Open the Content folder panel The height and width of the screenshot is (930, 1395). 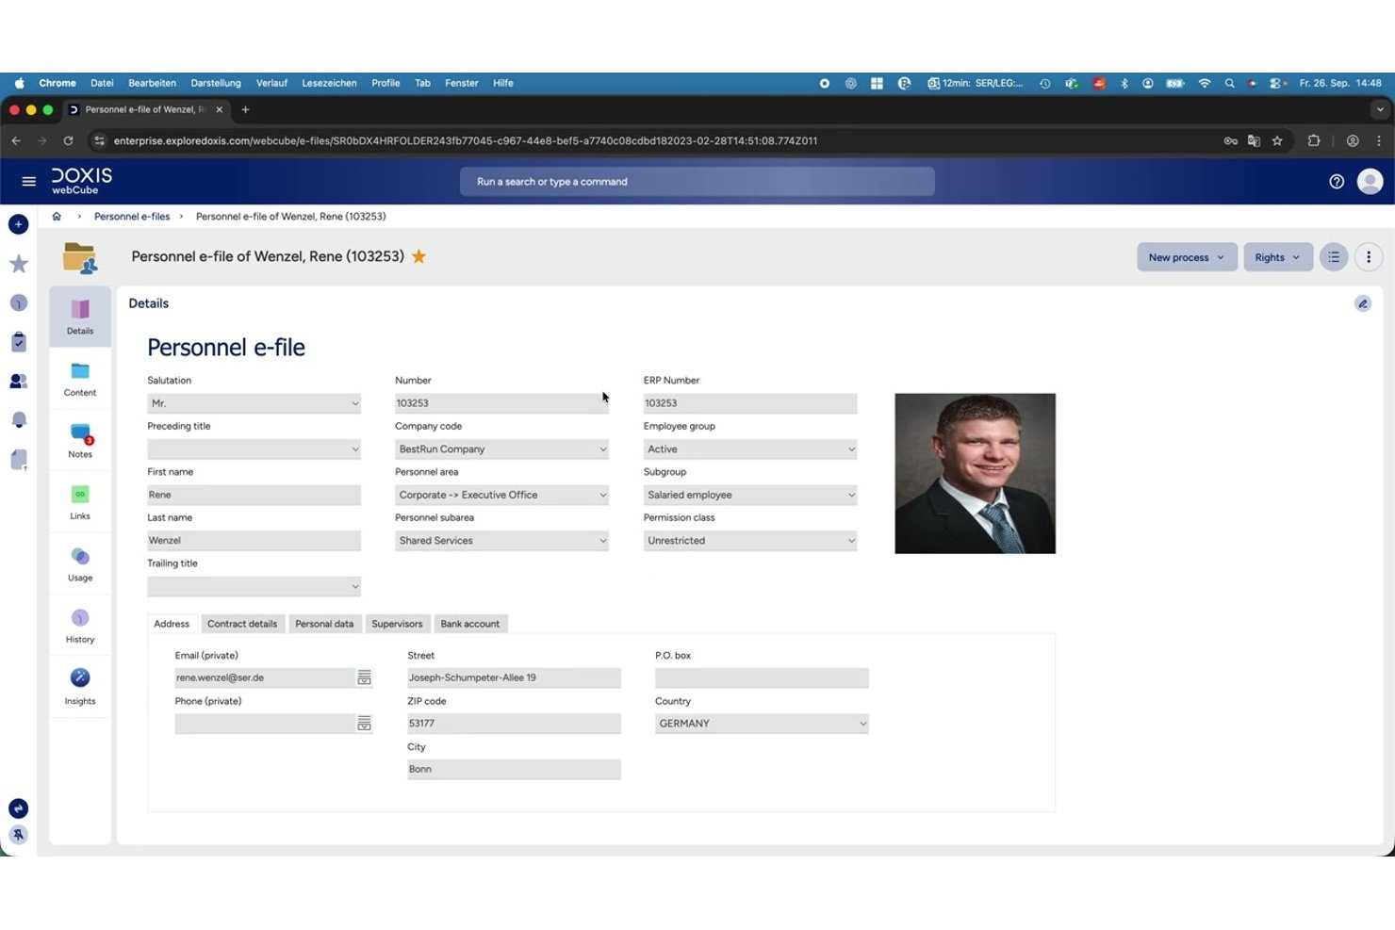tap(80, 379)
